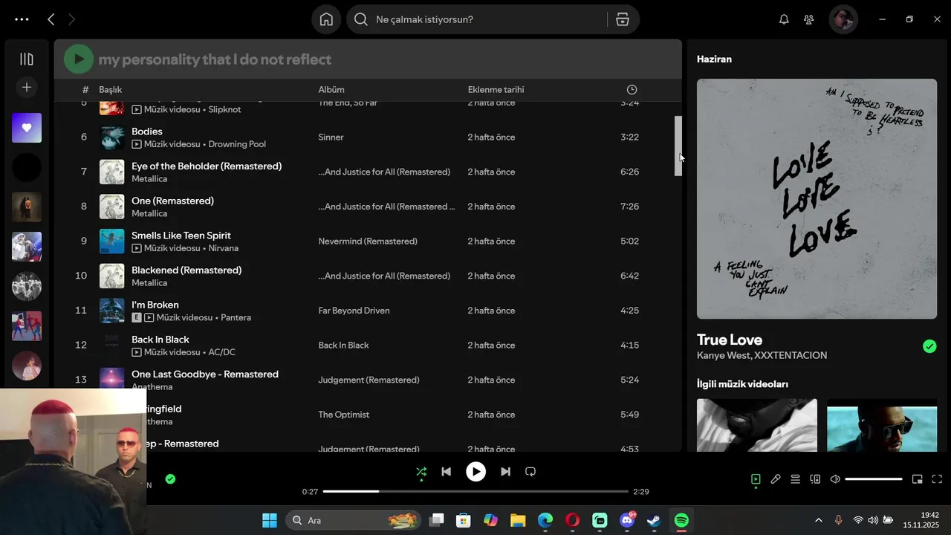The height and width of the screenshot is (535, 951).
Task: Create new playlist with plus icon
Action: (27, 88)
